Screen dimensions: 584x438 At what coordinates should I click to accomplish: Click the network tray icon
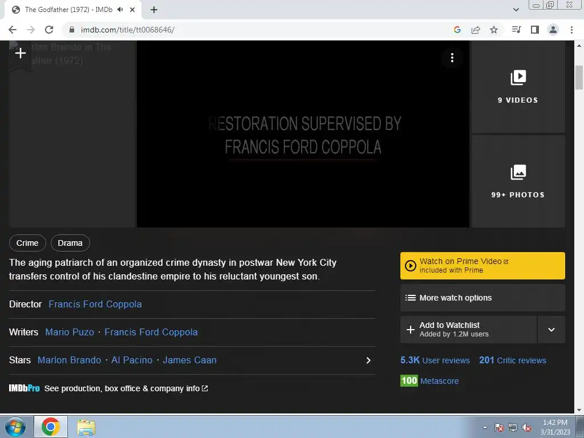click(x=513, y=427)
